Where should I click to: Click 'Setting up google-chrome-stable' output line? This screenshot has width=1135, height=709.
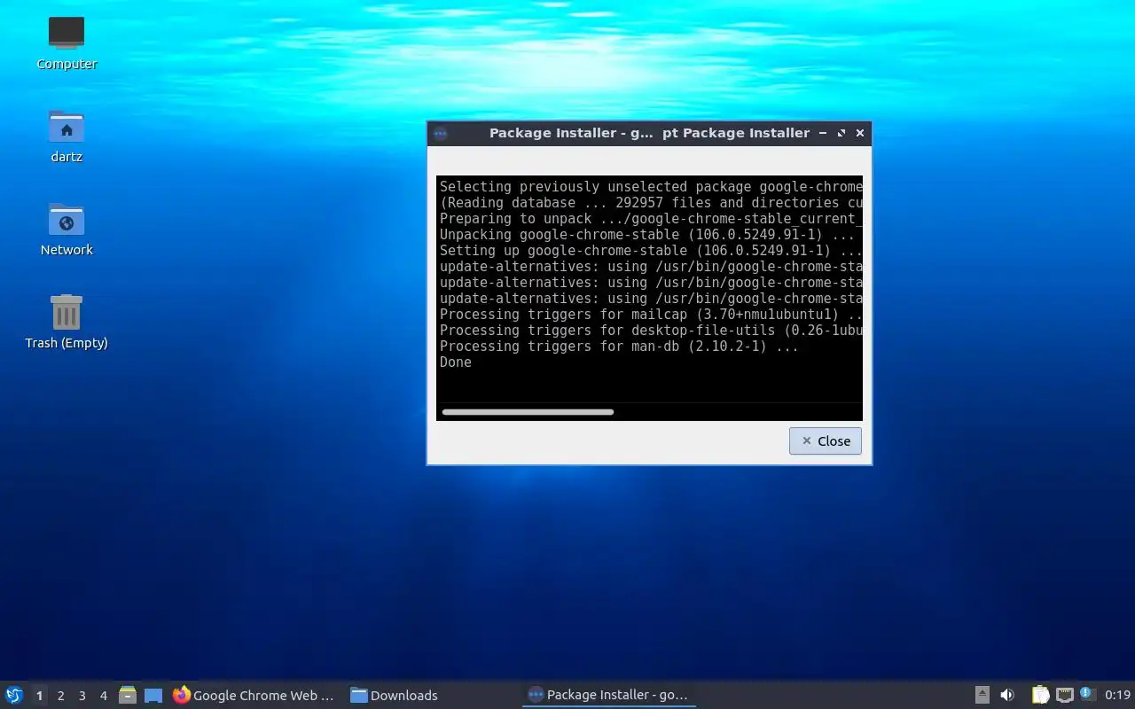click(x=651, y=250)
